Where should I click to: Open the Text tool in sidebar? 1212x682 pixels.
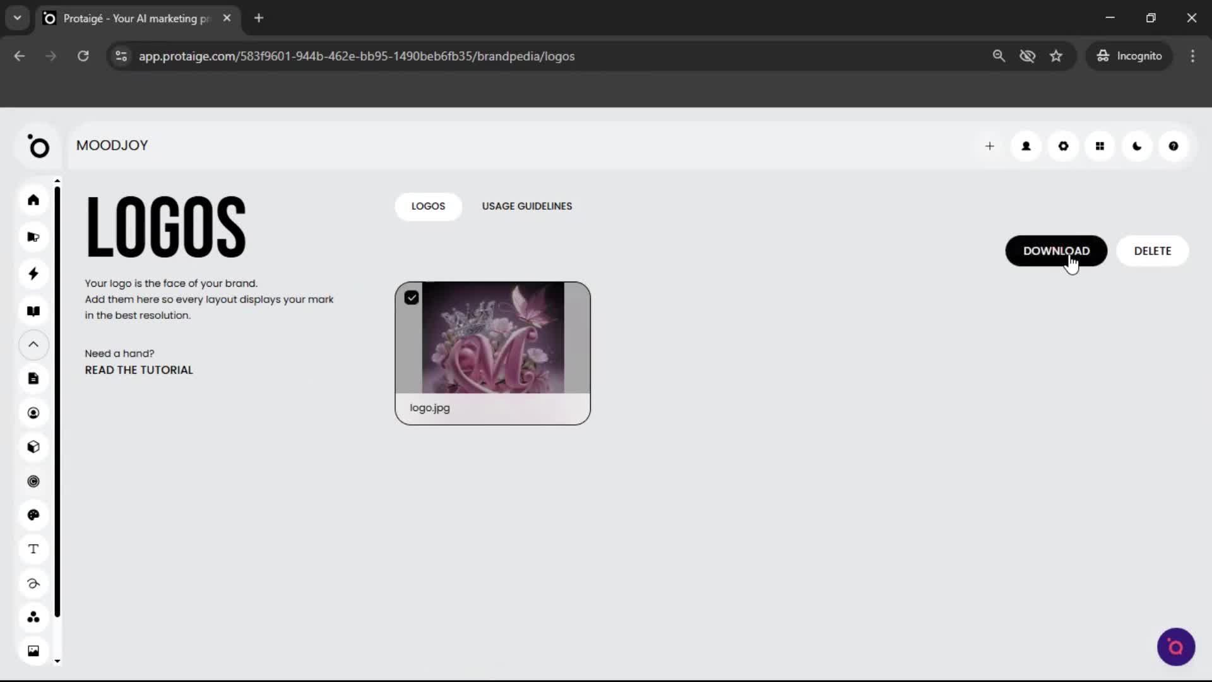33,549
